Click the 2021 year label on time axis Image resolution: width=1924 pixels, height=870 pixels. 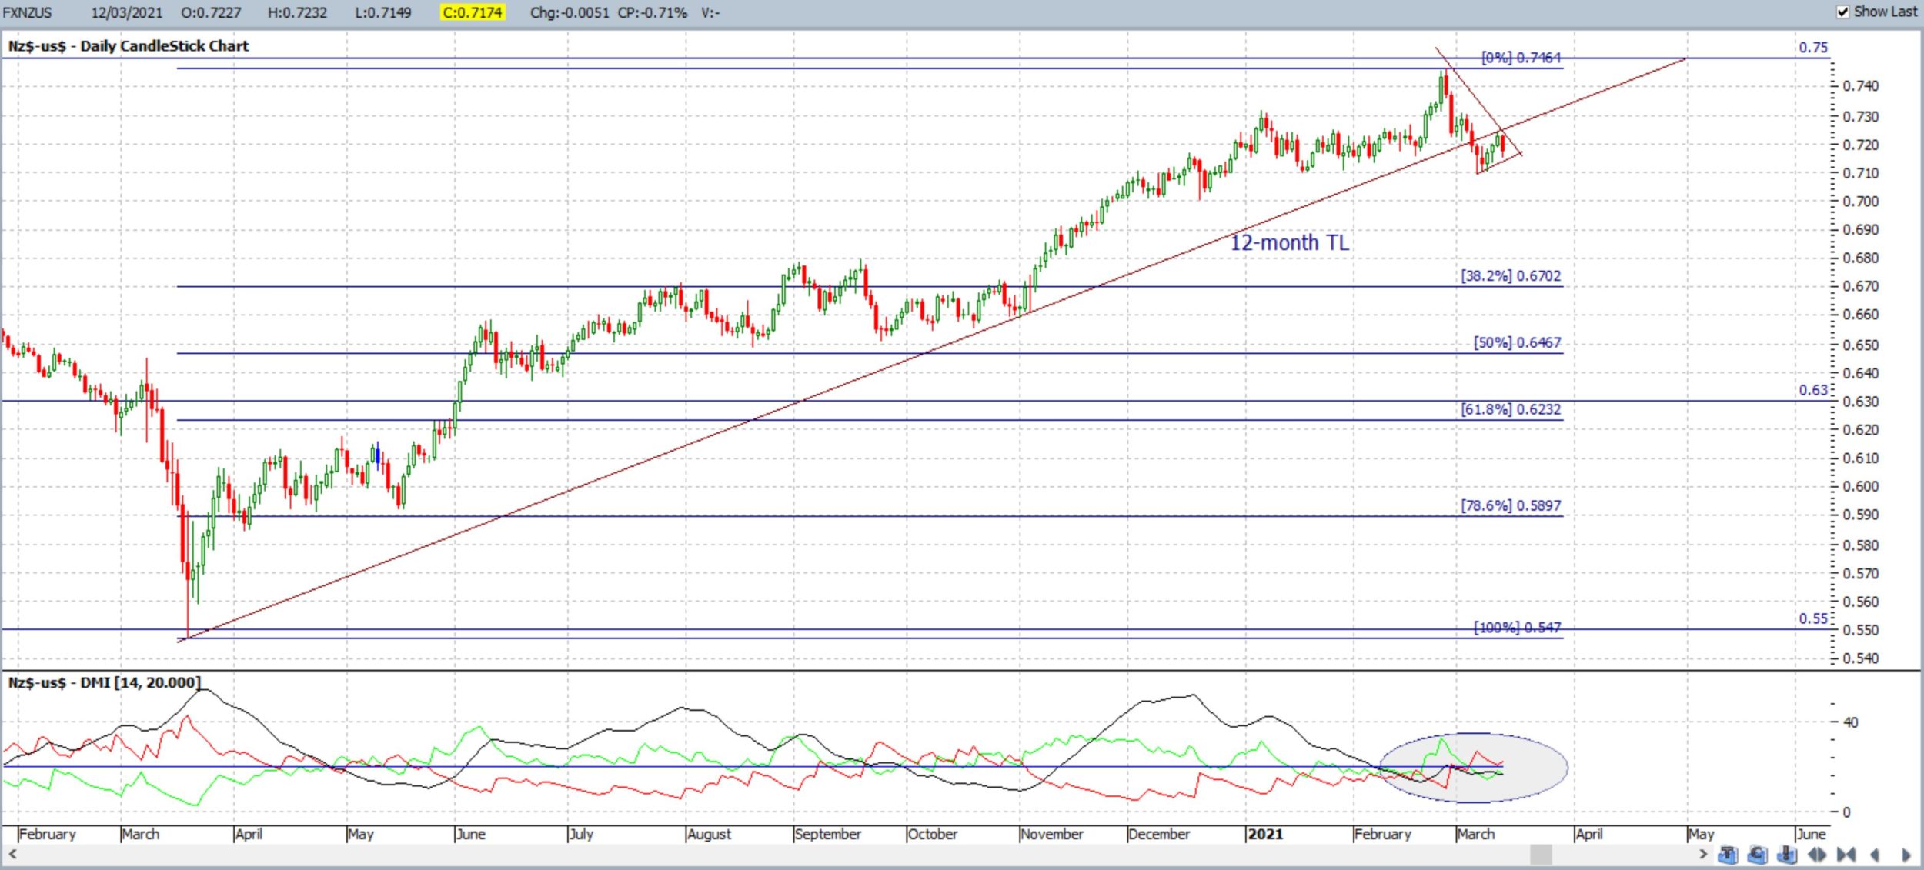1265,834
